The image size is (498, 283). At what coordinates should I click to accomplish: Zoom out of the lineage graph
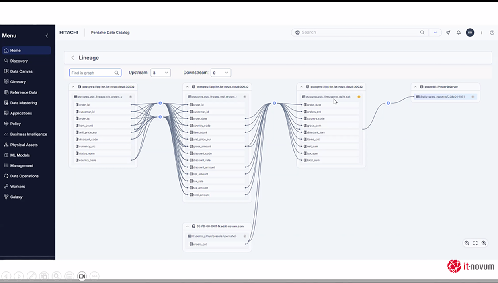click(x=467, y=243)
